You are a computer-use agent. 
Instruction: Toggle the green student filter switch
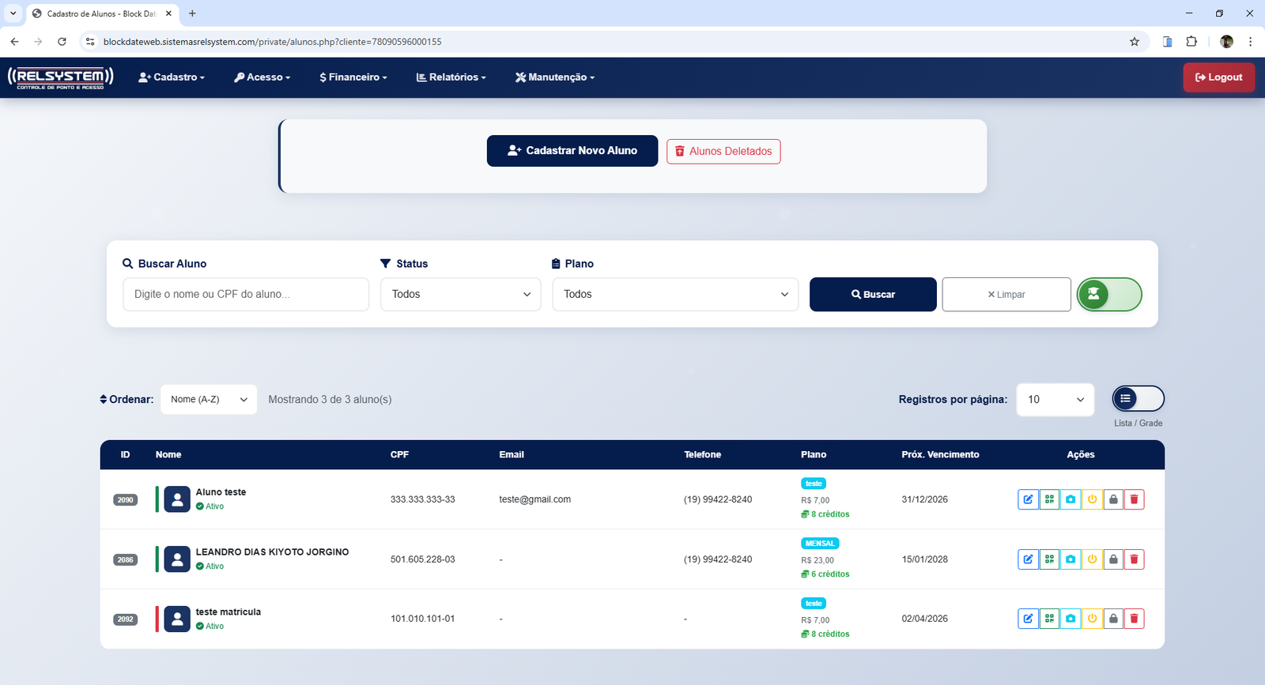[x=1109, y=294]
